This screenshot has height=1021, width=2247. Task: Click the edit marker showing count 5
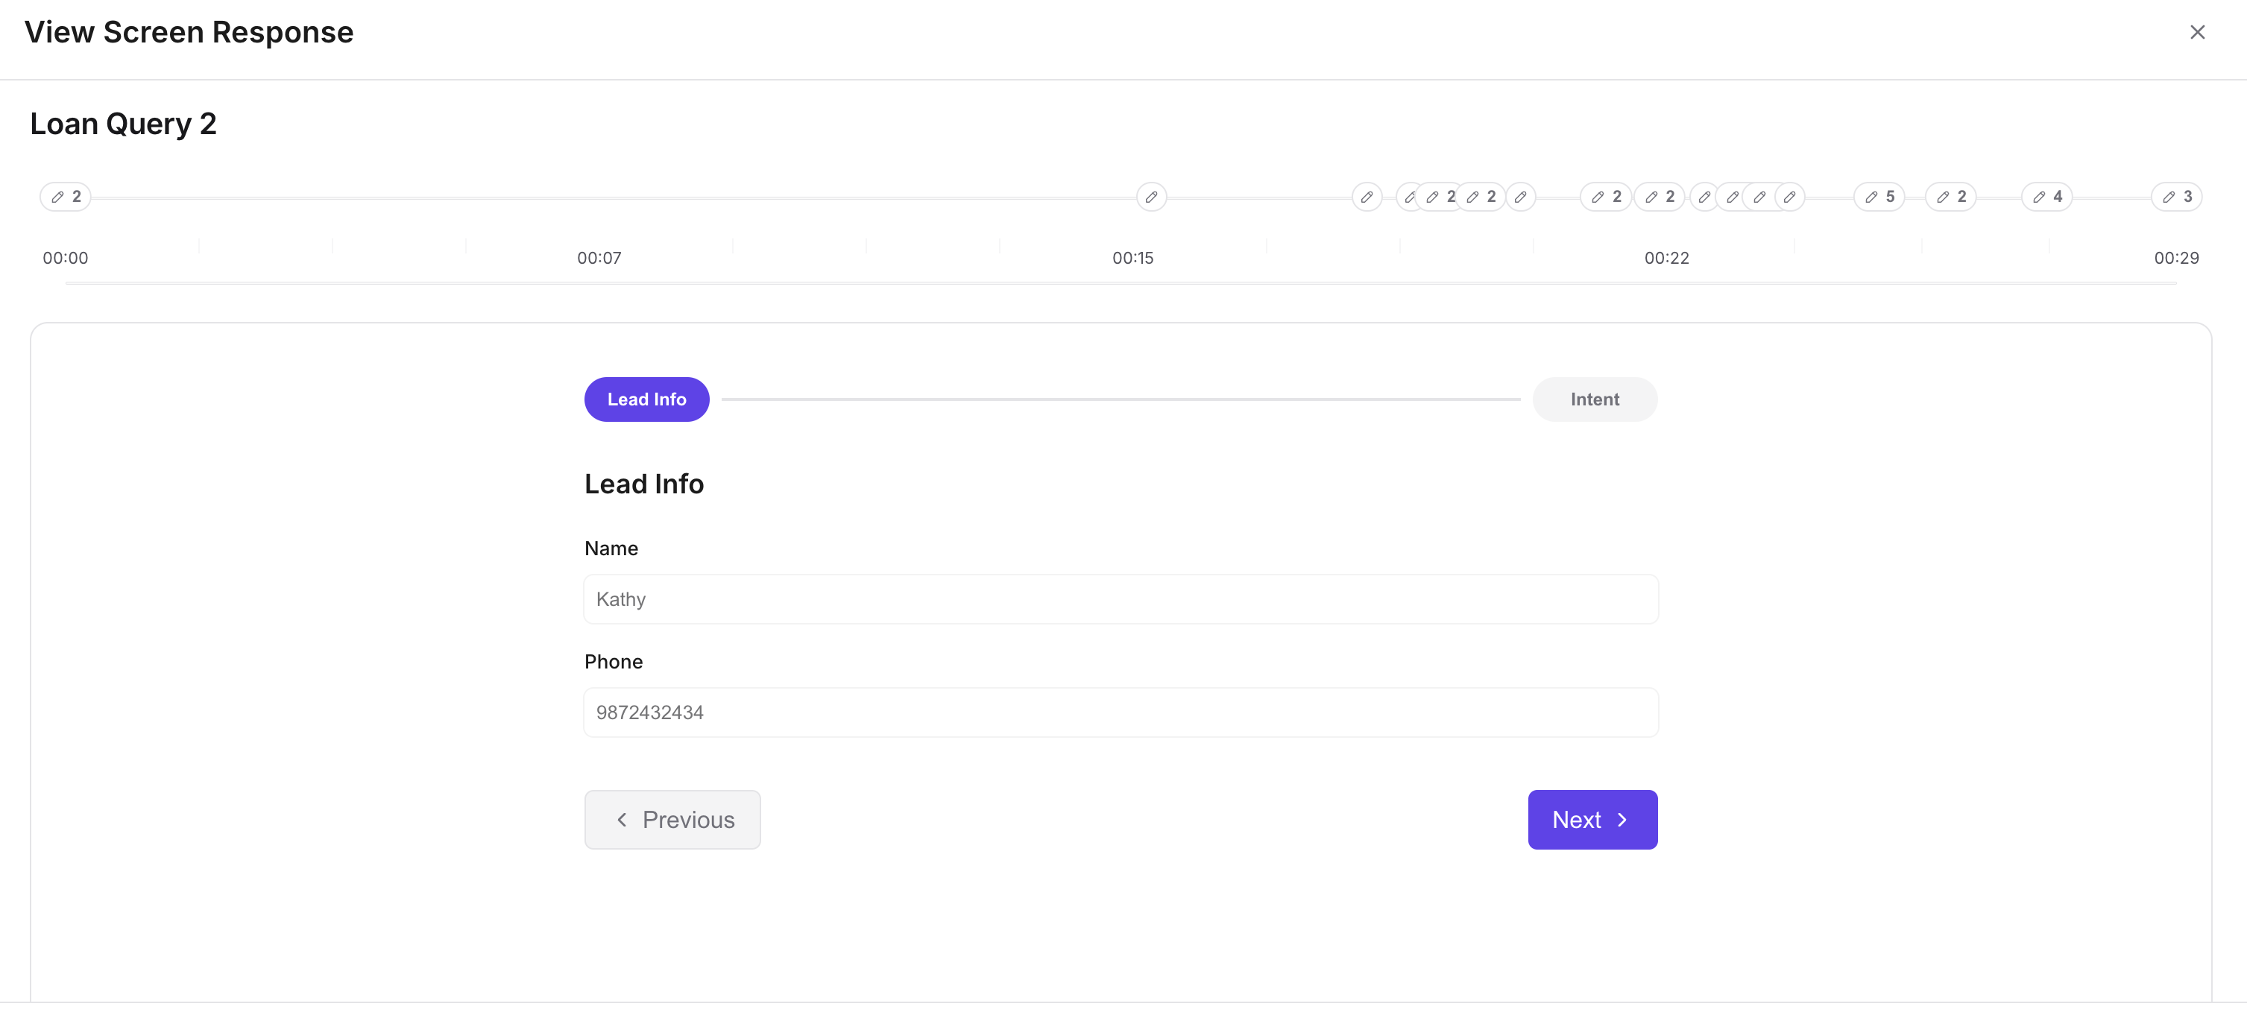[x=1879, y=197]
